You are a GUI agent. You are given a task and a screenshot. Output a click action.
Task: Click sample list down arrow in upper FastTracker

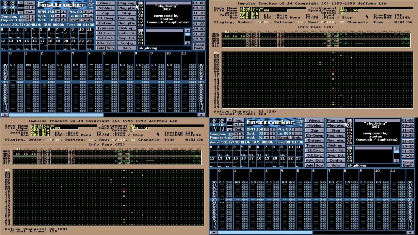[x=187, y=43]
